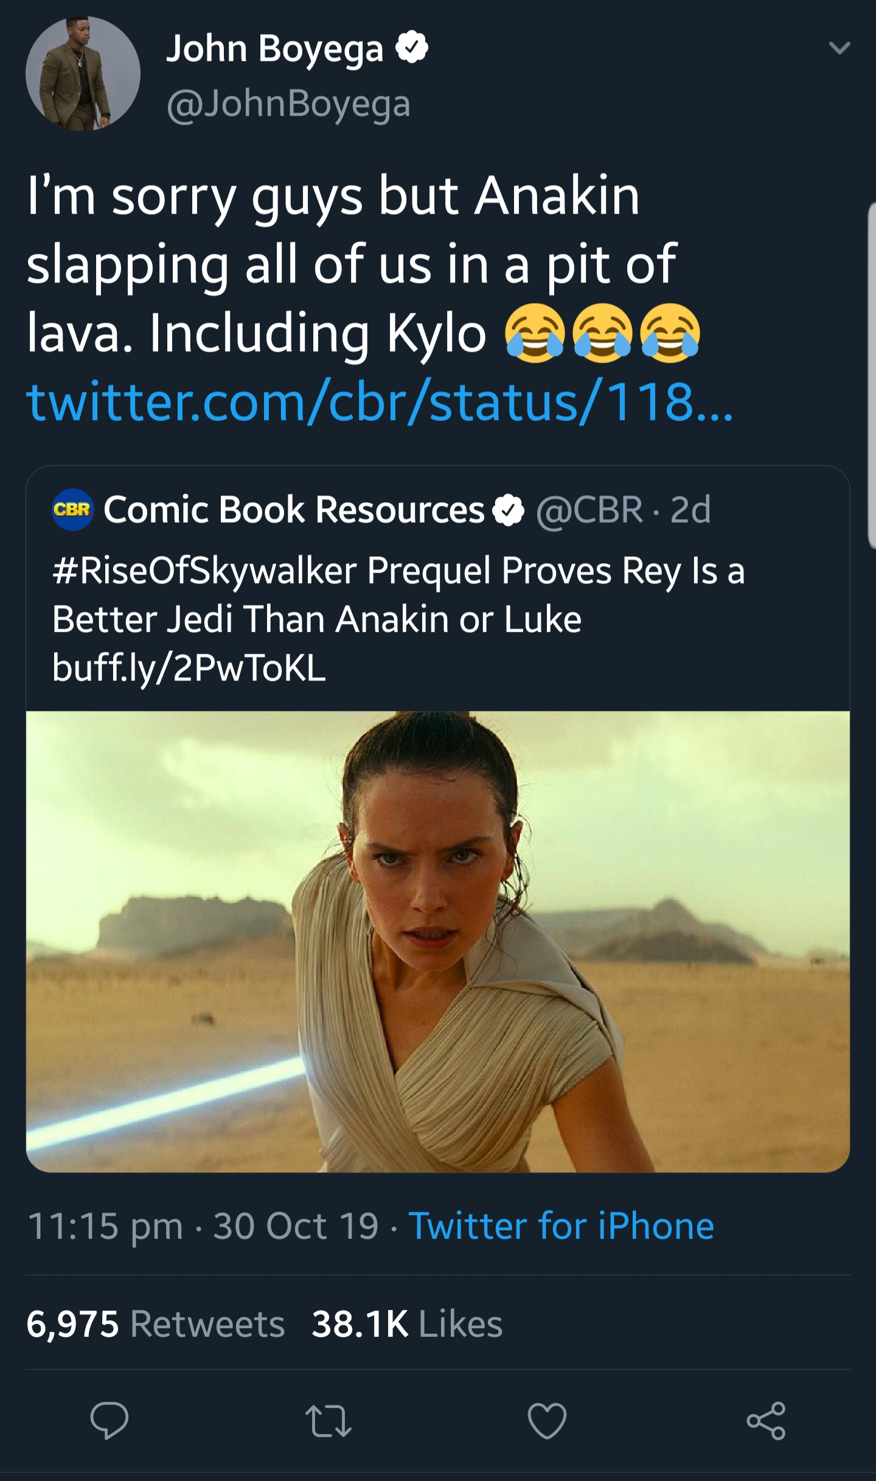Open the twitter.com/cbr/status link
This screenshot has height=1481, width=876.
tap(380, 402)
